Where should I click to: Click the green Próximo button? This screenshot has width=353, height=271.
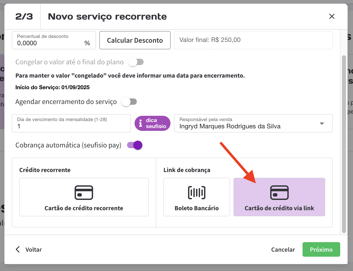(x=321, y=249)
